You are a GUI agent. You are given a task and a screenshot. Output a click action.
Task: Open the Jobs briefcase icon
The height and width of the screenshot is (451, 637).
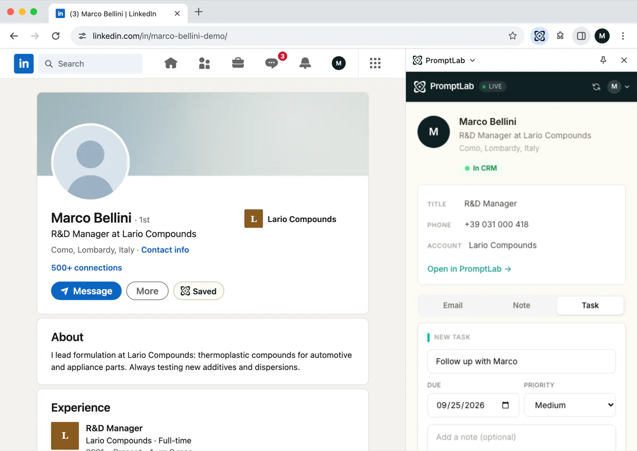click(x=238, y=64)
